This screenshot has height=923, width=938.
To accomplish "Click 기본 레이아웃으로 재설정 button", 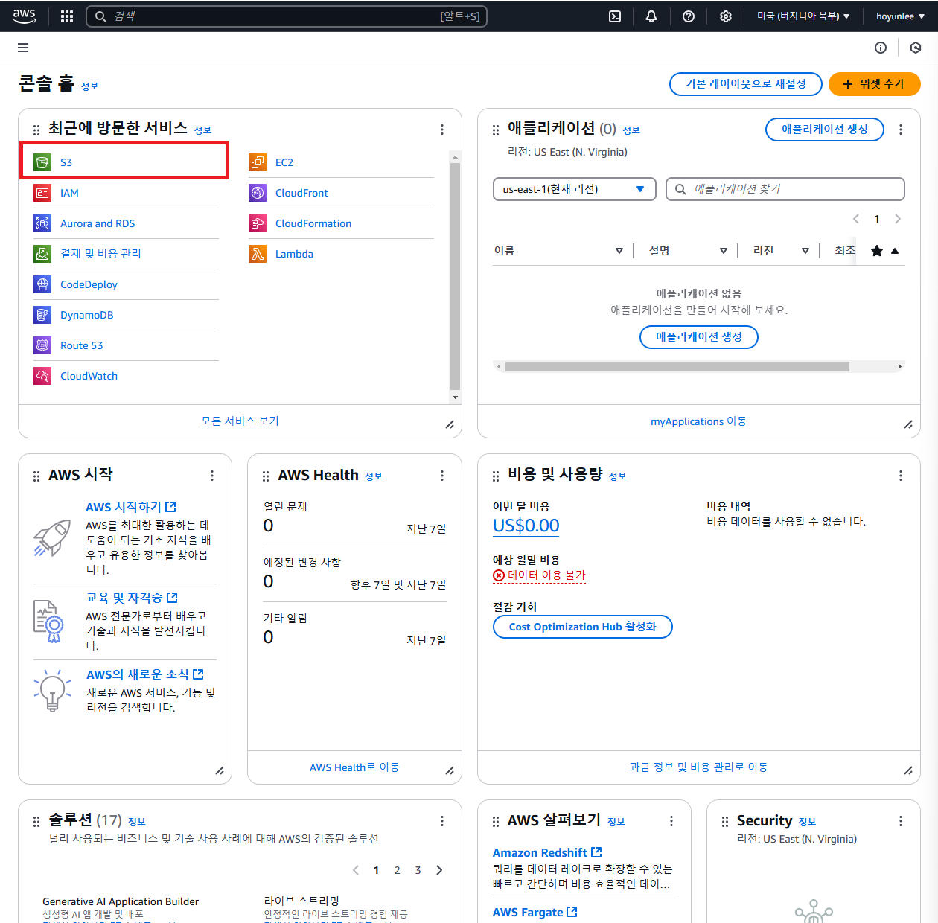I will click(x=746, y=84).
